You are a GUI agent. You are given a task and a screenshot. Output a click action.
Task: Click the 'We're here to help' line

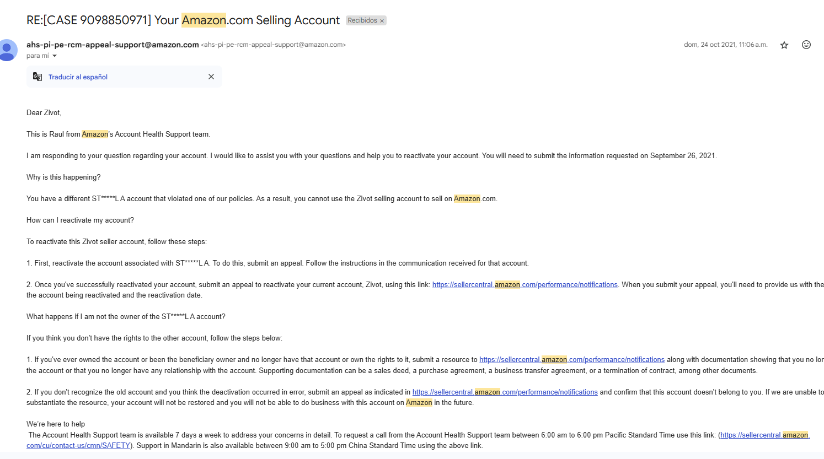click(56, 424)
